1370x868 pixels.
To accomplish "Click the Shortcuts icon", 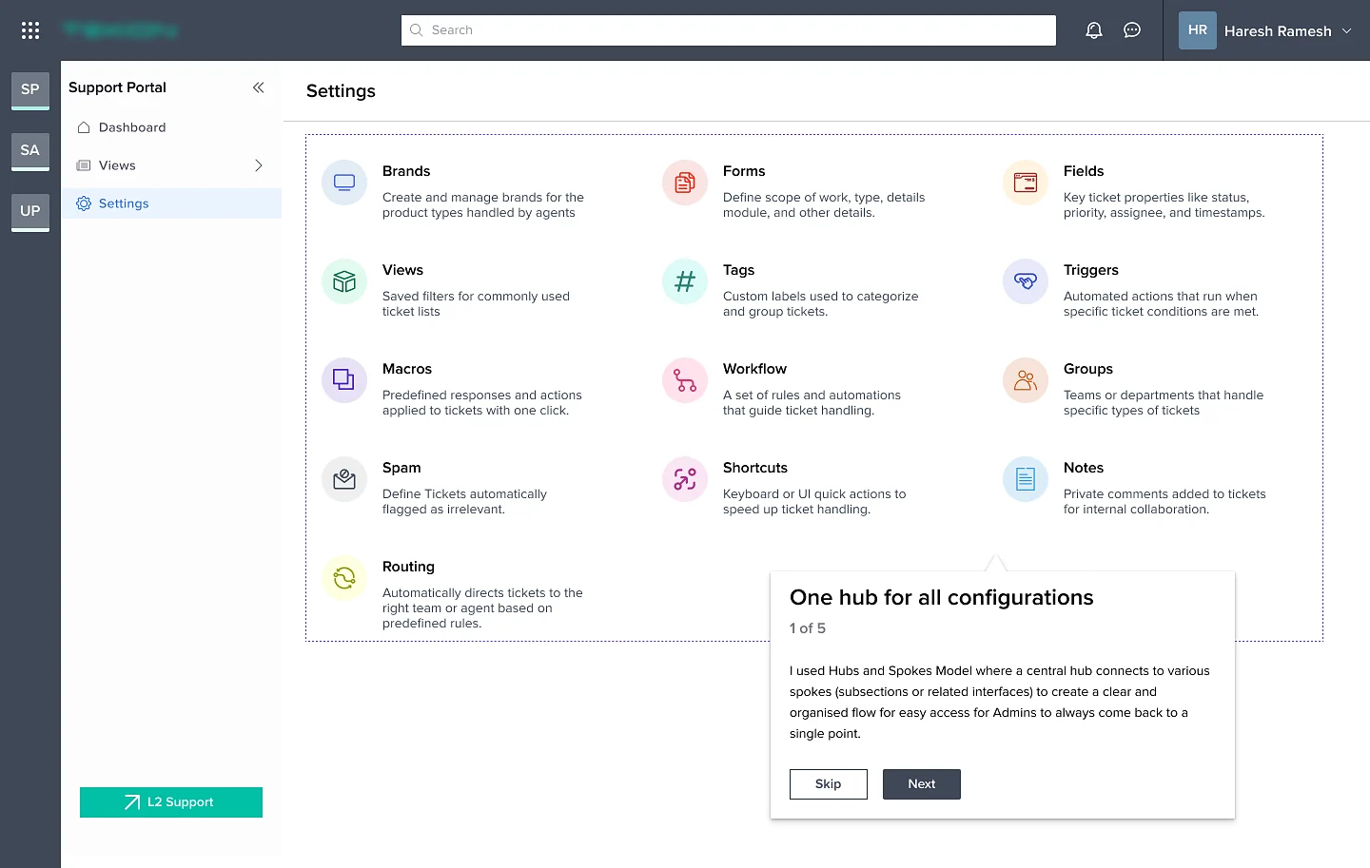I will [x=685, y=479].
